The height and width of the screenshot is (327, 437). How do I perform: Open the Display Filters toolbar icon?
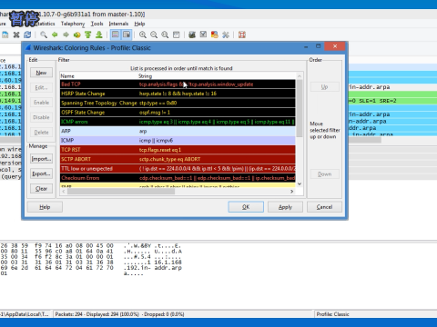click(203, 35)
